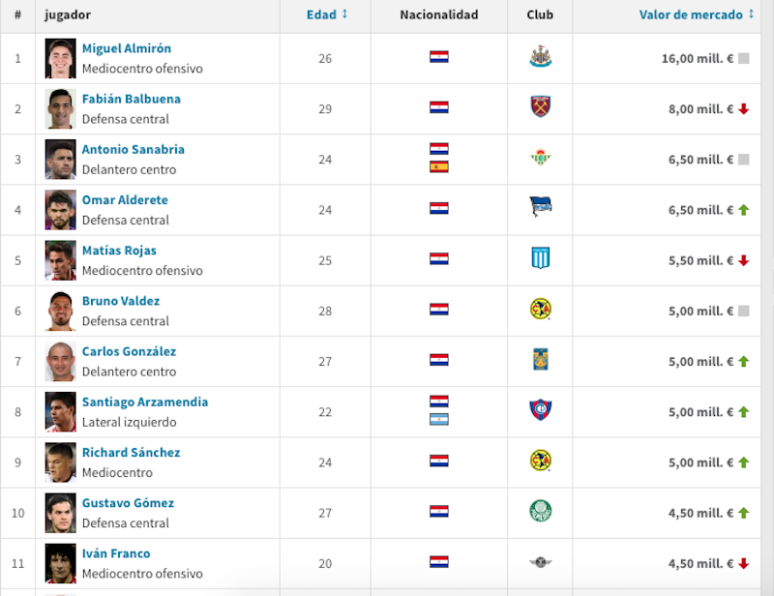
Task: Click Cerro Porteño crest for Santiago Arzamendia
Action: point(541,410)
